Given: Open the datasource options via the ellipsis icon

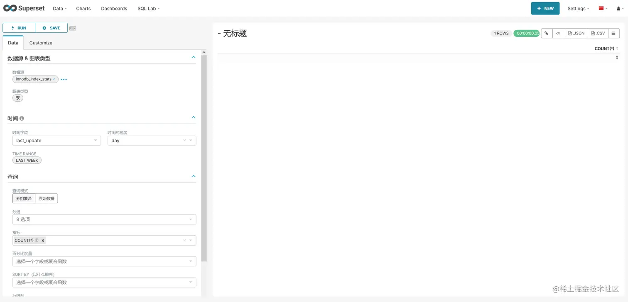Looking at the screenshot, I should click(x=63, y=79).
